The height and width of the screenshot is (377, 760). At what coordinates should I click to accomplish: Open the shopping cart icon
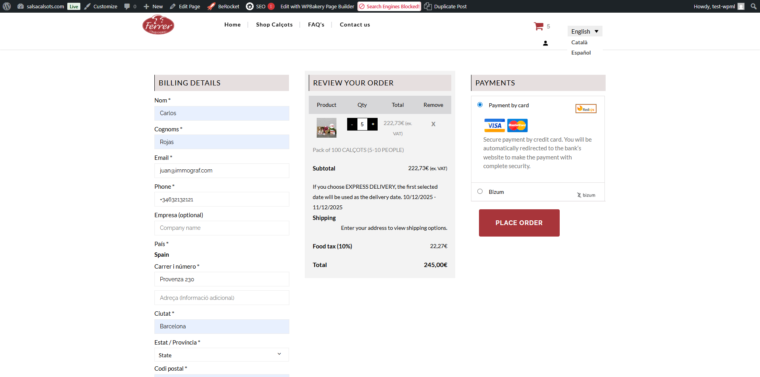click(x=538, y=27)
